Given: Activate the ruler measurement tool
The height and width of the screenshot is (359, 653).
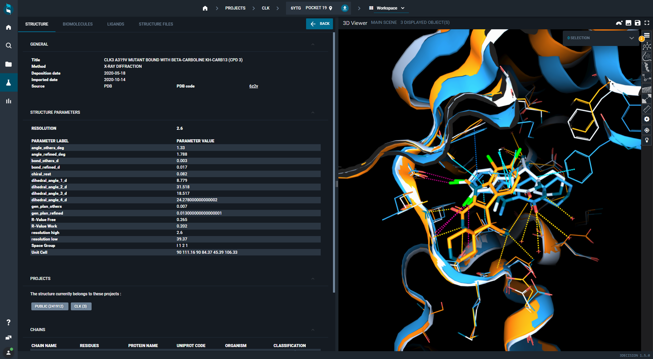Looking at the screenshot, I should (647, 109).
